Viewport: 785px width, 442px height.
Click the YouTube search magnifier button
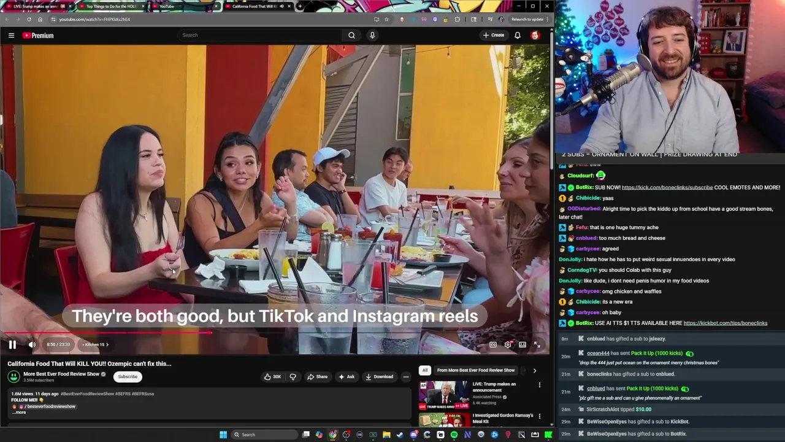pos(351,35)
